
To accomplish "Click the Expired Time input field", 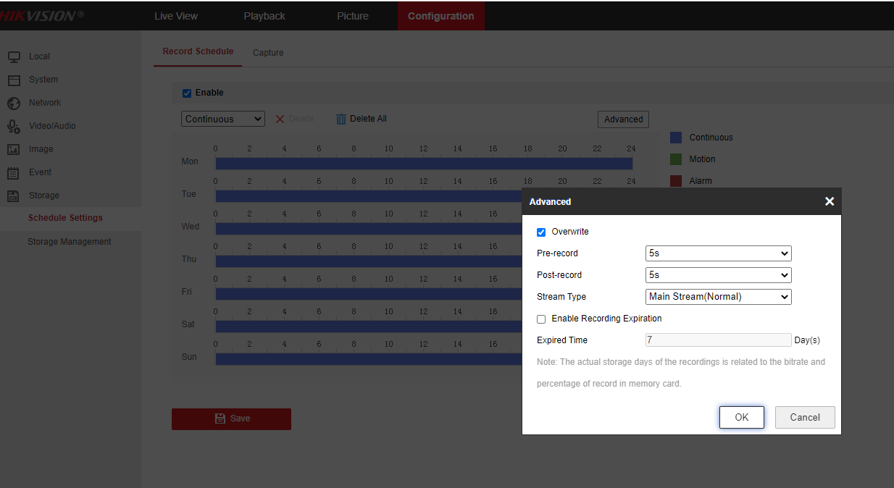I will (x=718, y=340).
